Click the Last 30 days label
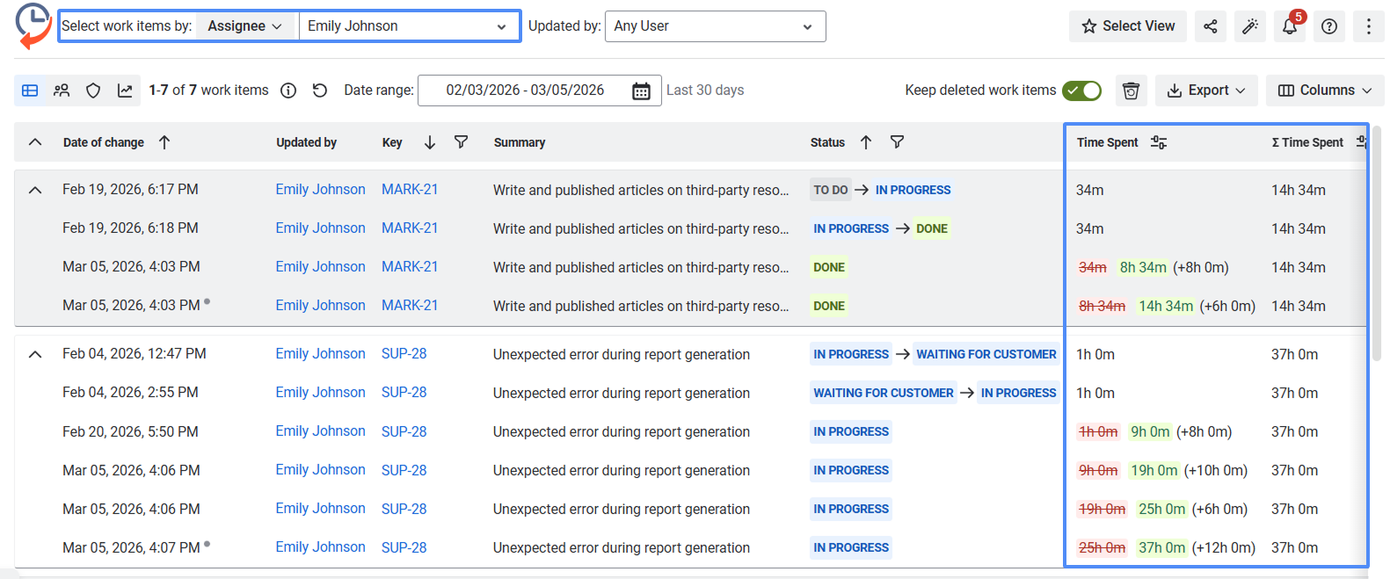 click(x=705, y=90)
